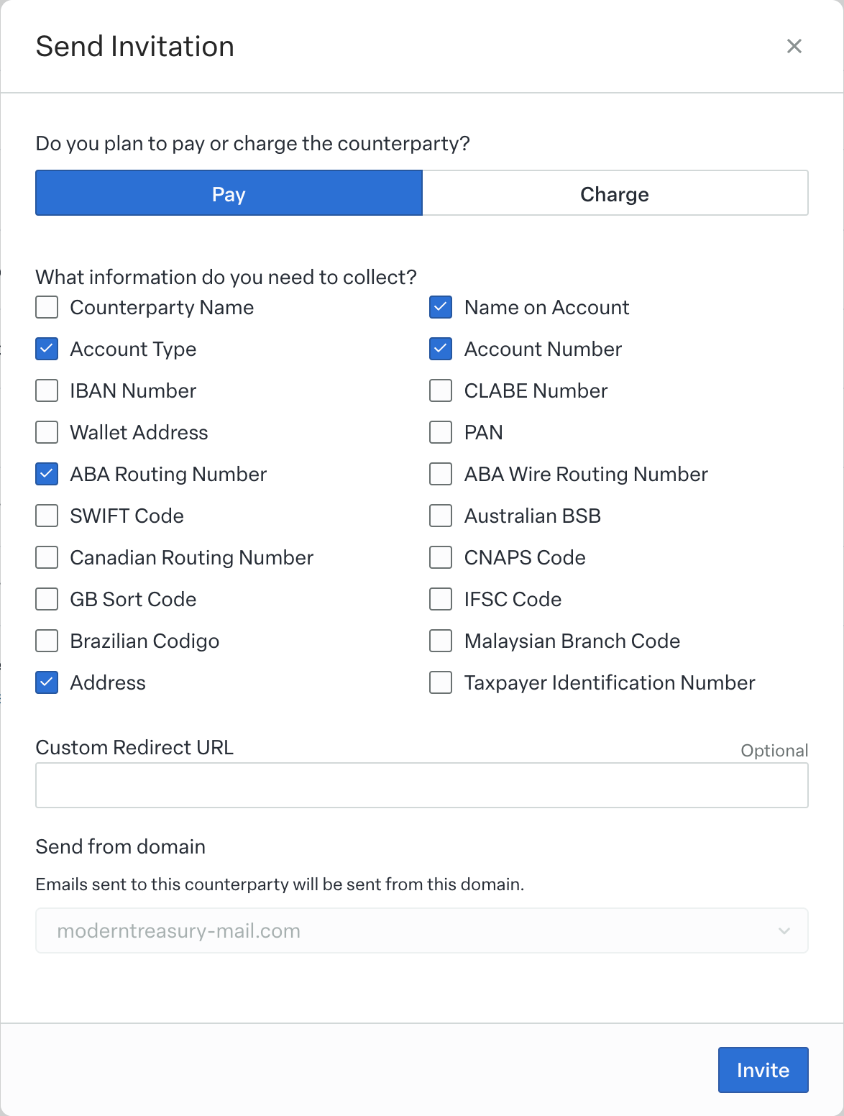Select ABA Wire Routing Number checkbox
The height and width of the screenshot is (1116, 844).
coord(441,475)
